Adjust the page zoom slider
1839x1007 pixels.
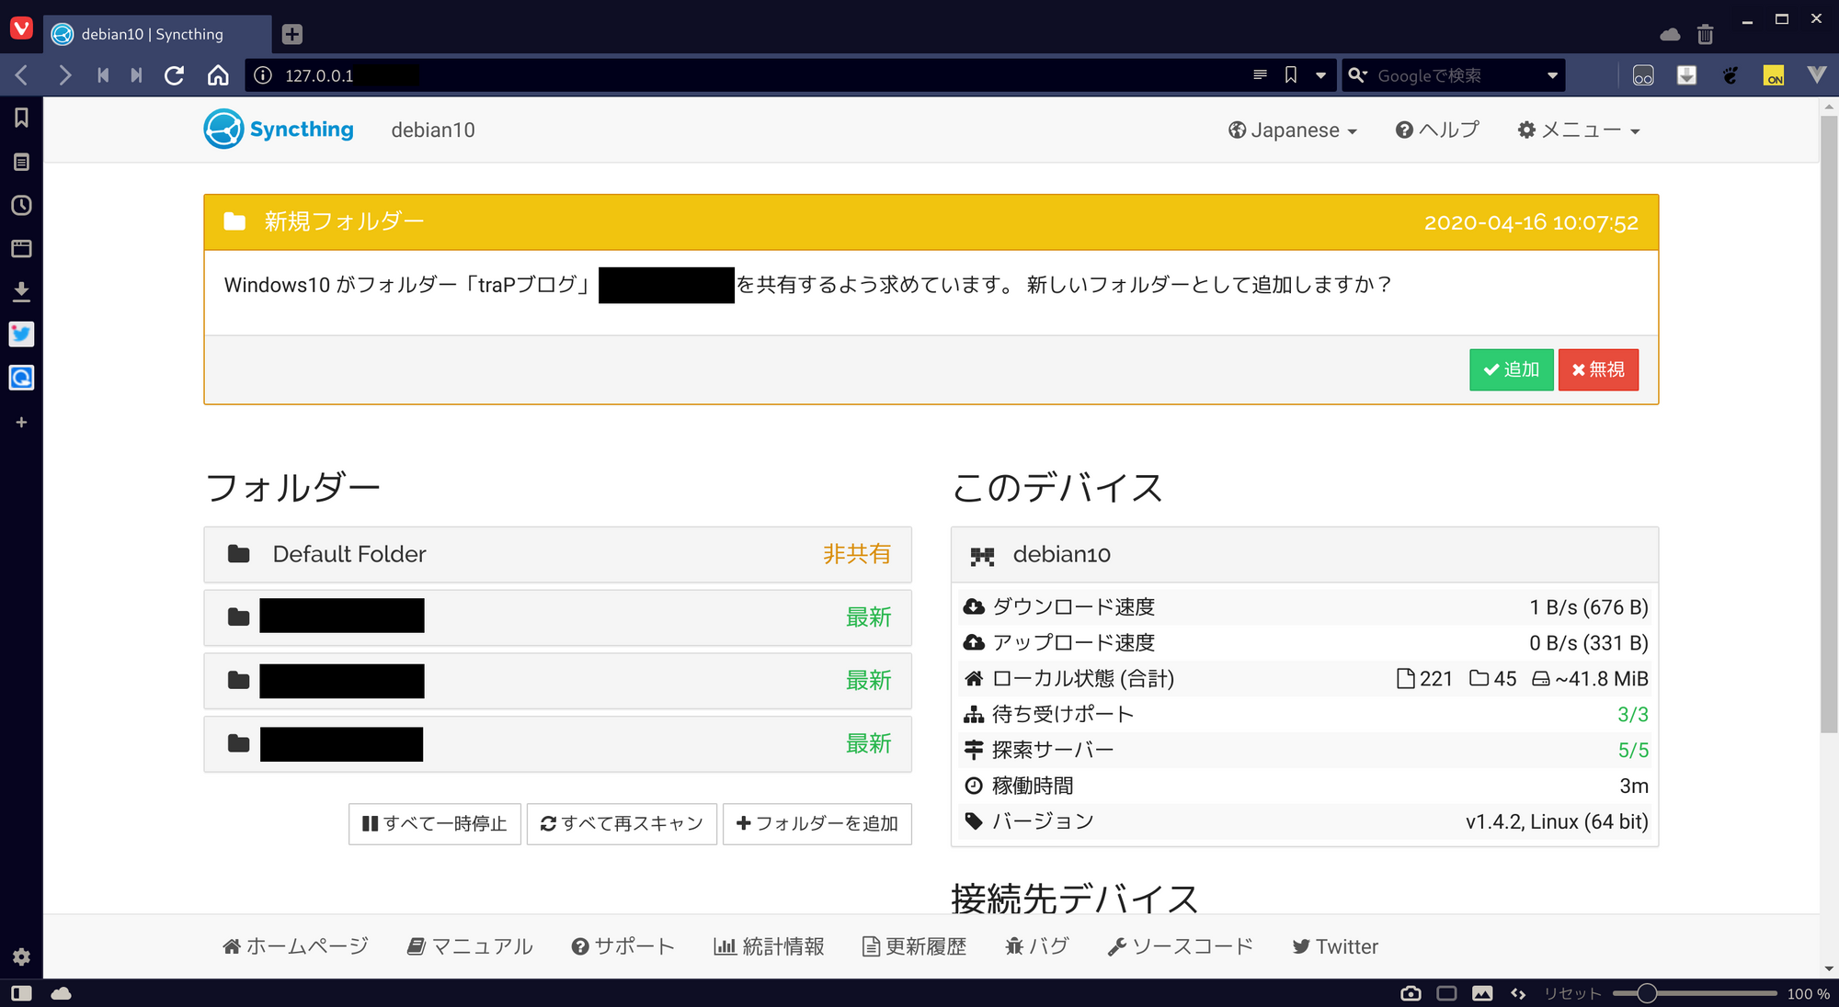point(1695,993)
